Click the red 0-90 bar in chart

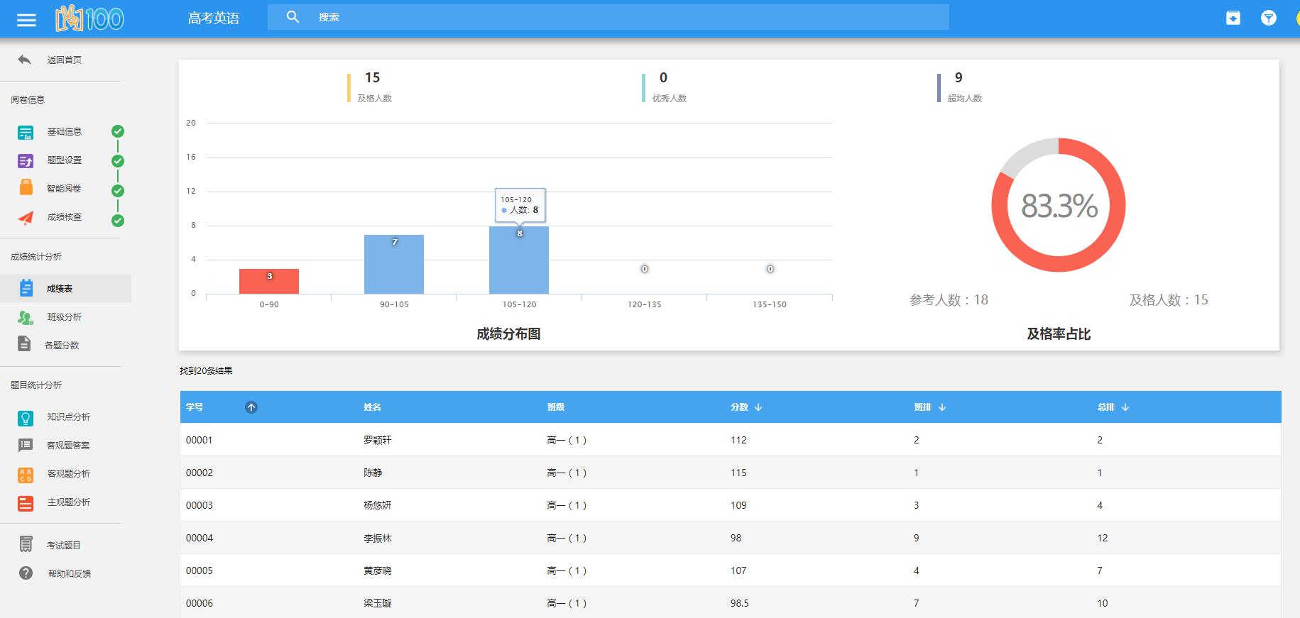pyautogui.click(x=269, y=282)
